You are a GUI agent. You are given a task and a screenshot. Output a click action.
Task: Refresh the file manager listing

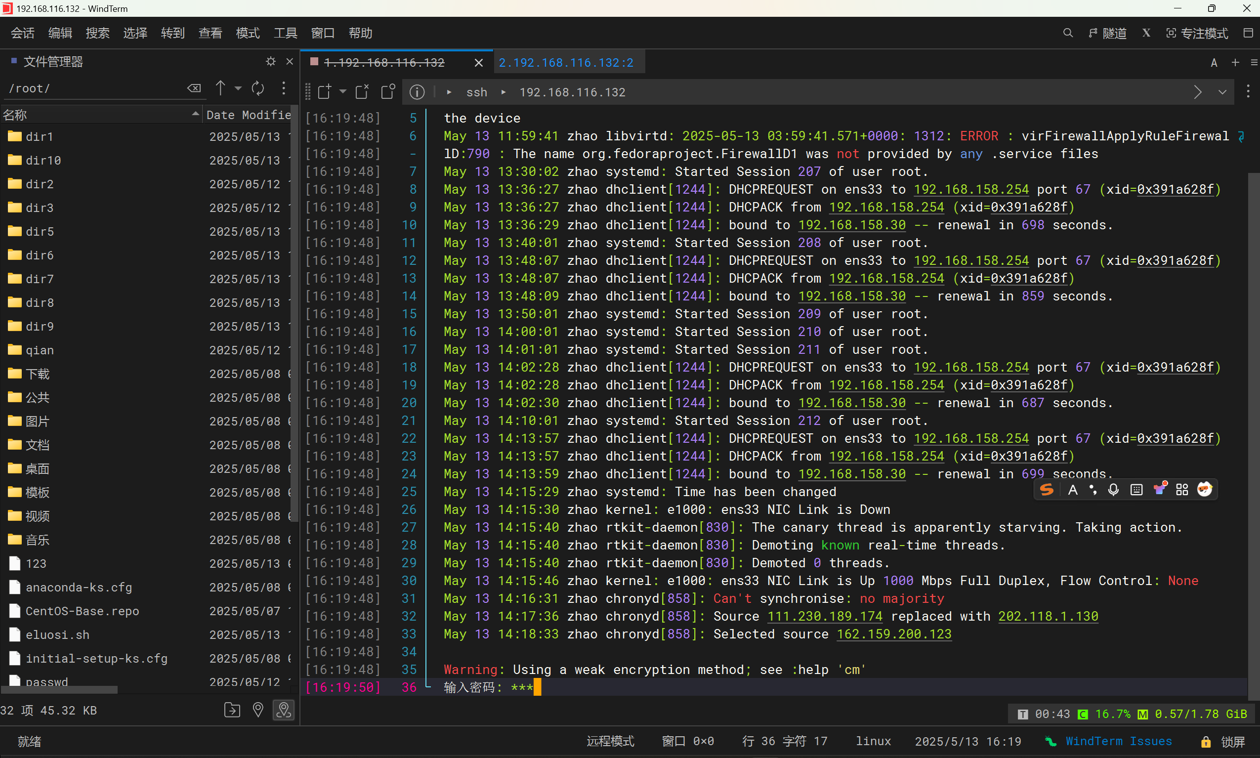coord(258,88)
